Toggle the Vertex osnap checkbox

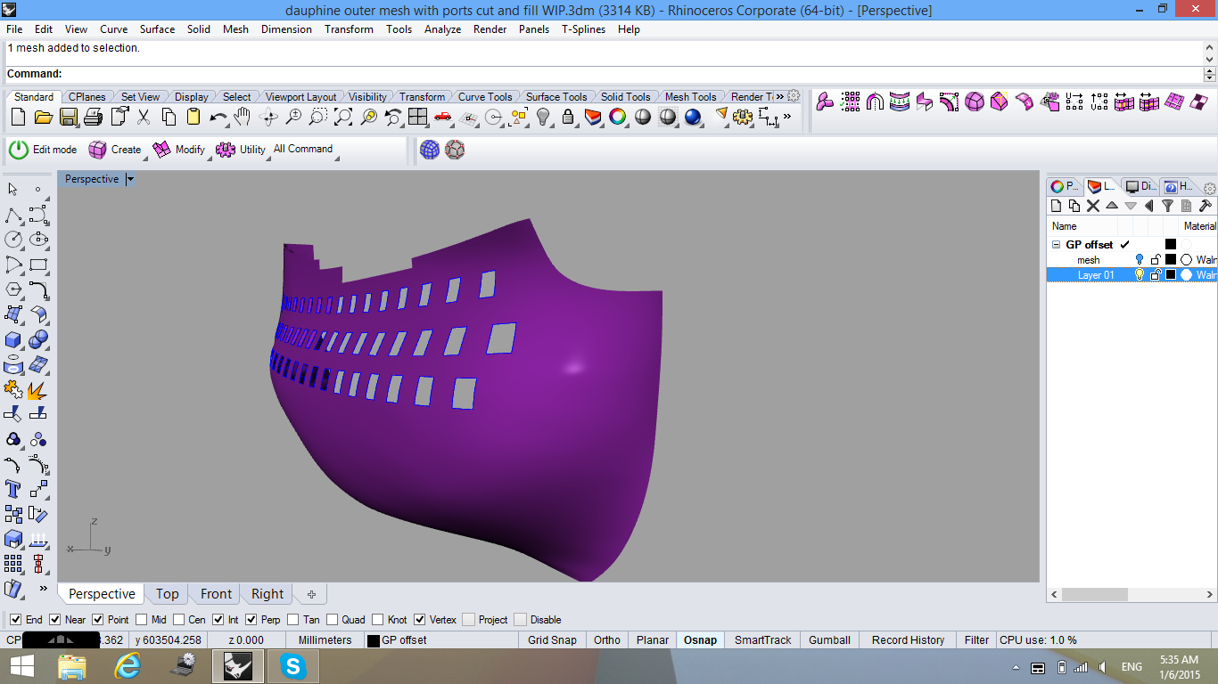(420, 620)
